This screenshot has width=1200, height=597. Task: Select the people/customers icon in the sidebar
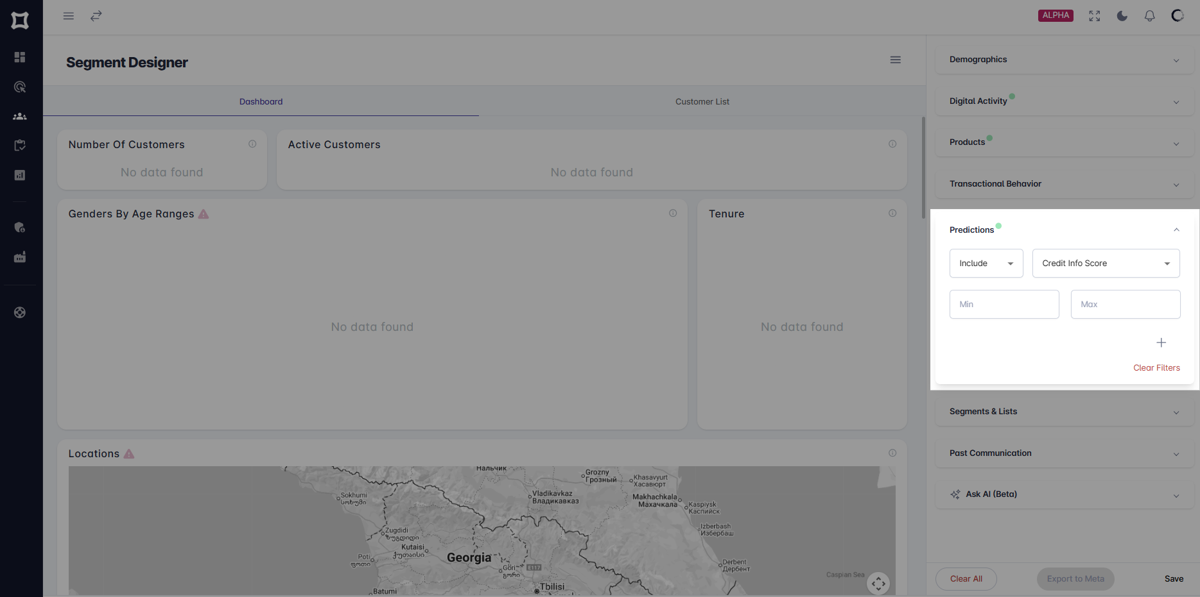click(20, 116)
